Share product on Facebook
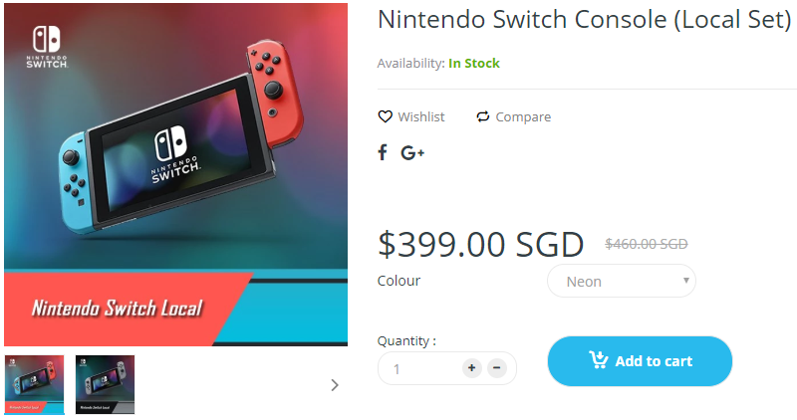The image size is (797, 420). click(383, 152)
